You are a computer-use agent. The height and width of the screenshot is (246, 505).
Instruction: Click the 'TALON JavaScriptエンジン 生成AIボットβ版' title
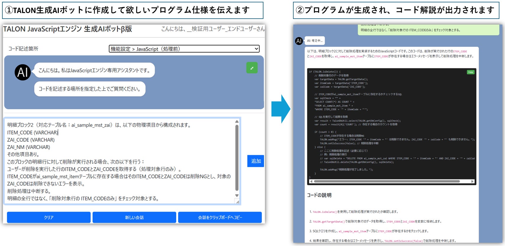click(67, 29)
